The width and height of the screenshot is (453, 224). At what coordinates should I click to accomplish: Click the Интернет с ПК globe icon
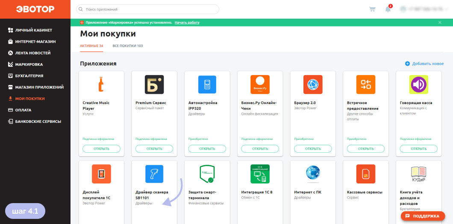313,174
